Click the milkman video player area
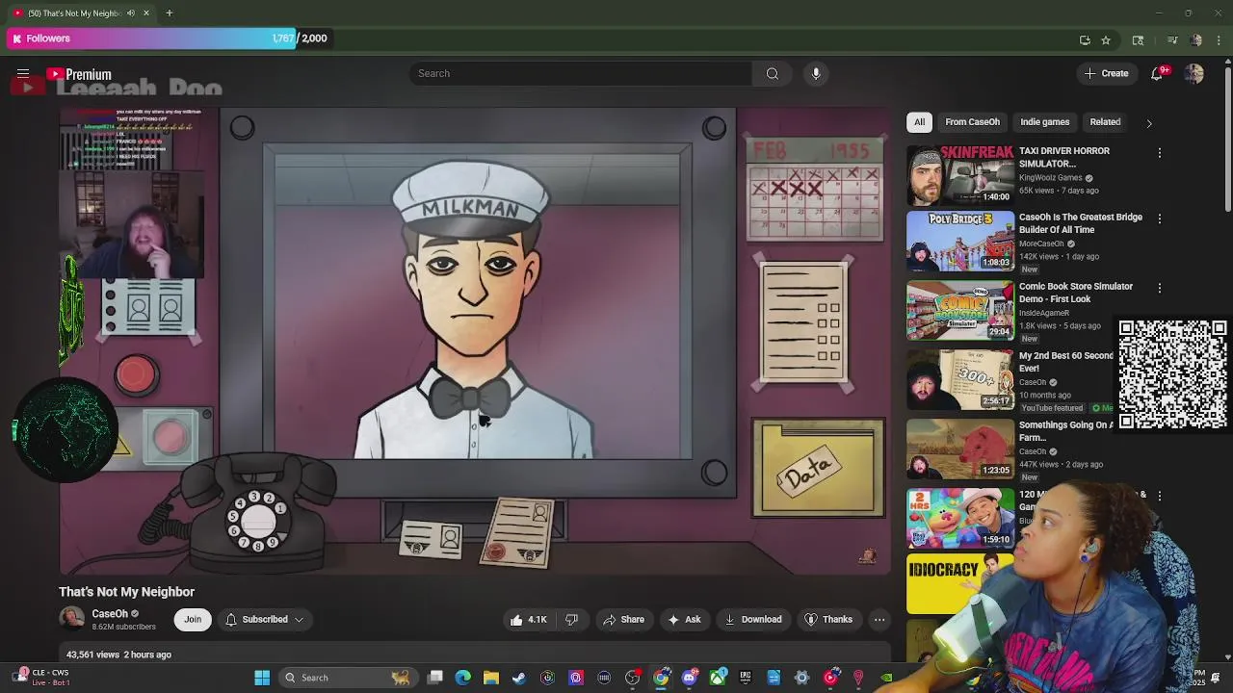The width and height of the screenshot is (1233, 693). 476,342
